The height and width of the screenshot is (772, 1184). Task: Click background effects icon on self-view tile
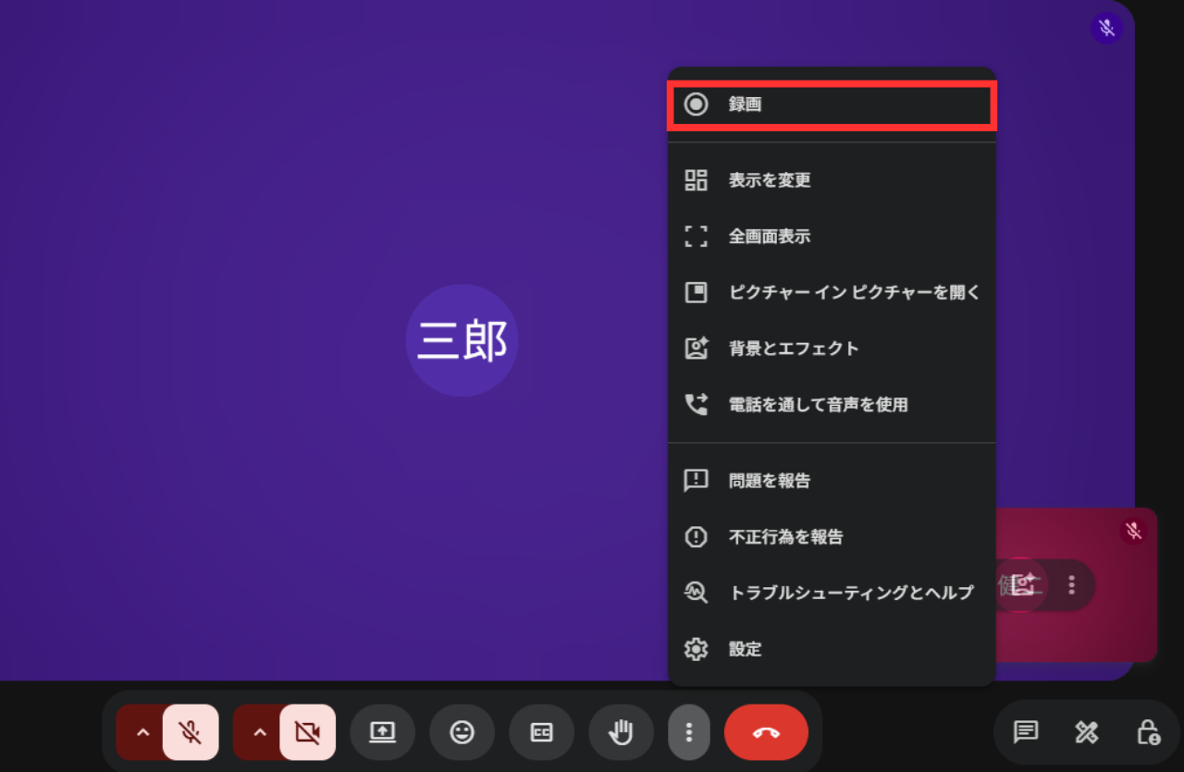[1022, 584]
